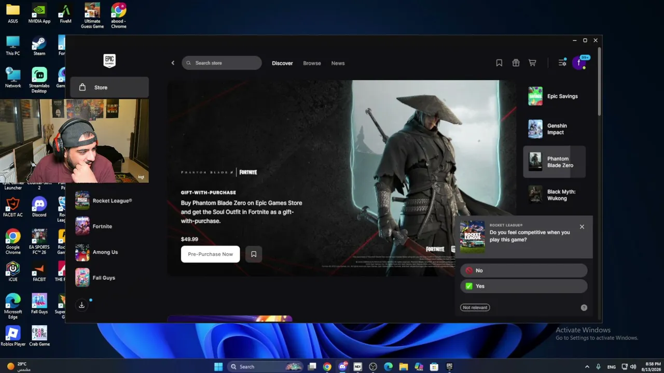The height and width of the screenshot is (373, 664).
Task: Open the shopping cart
Action: click(532, 63)
